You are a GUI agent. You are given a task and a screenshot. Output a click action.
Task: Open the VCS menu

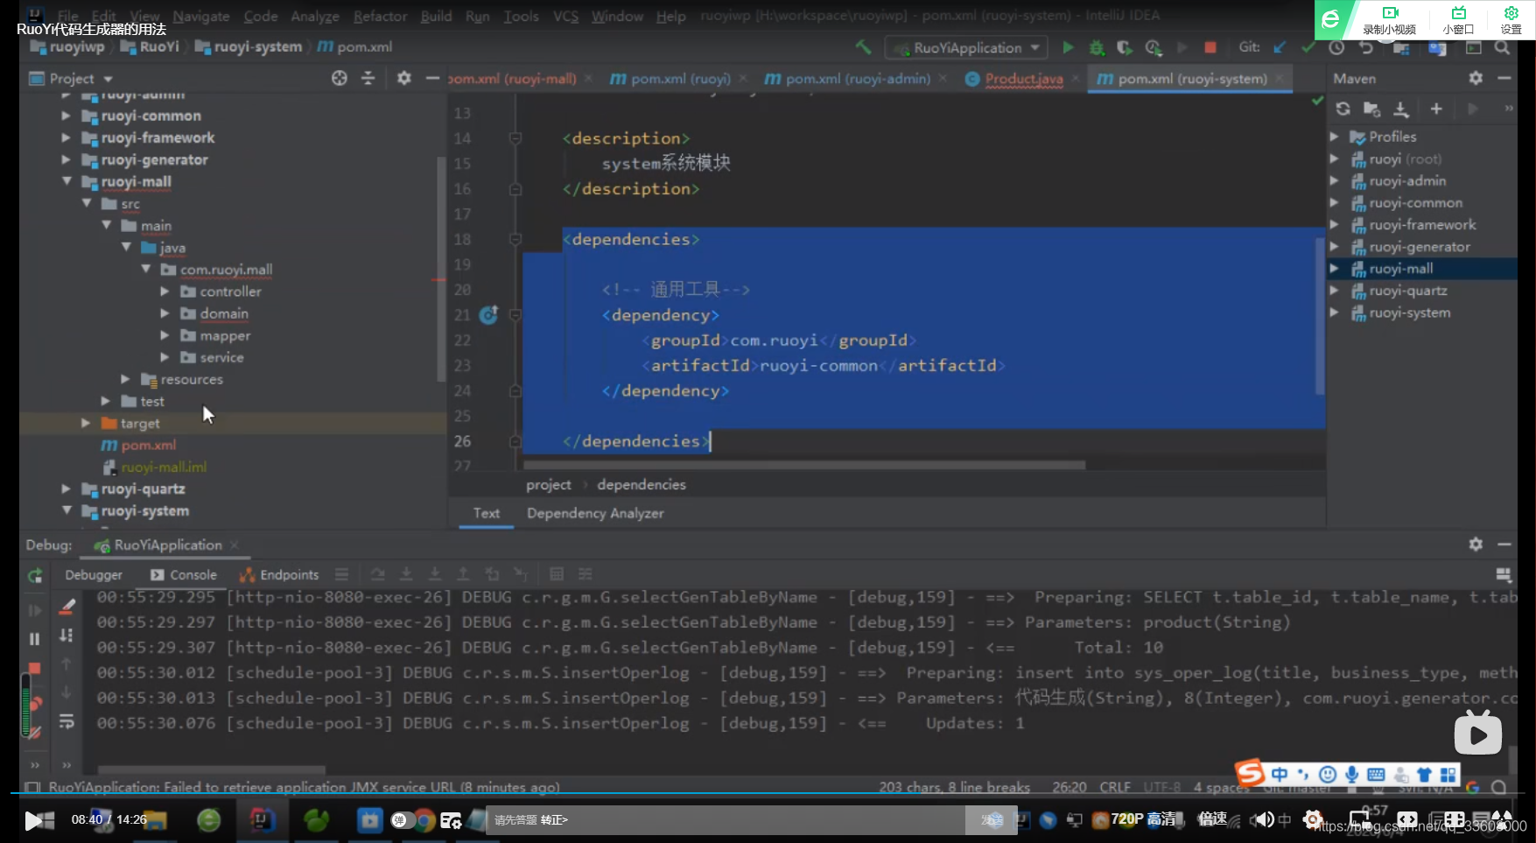click(x=565, y=16)
